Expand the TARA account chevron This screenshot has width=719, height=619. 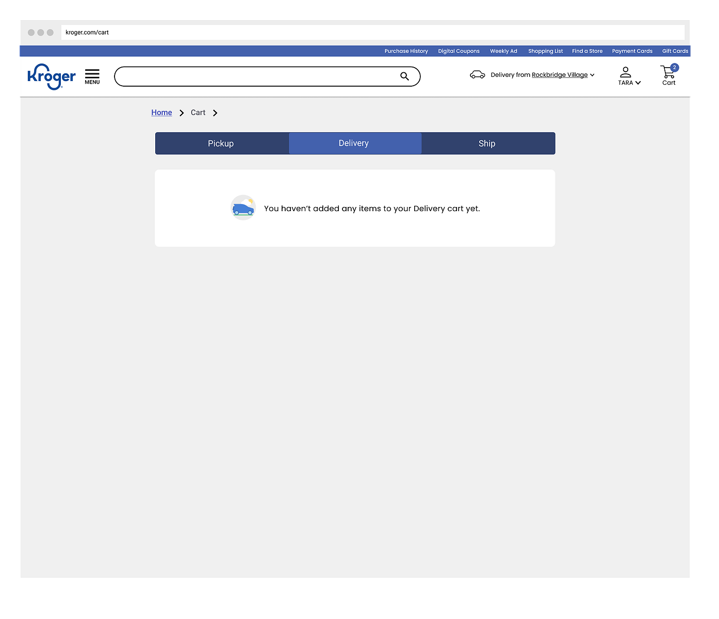[638, 83]
